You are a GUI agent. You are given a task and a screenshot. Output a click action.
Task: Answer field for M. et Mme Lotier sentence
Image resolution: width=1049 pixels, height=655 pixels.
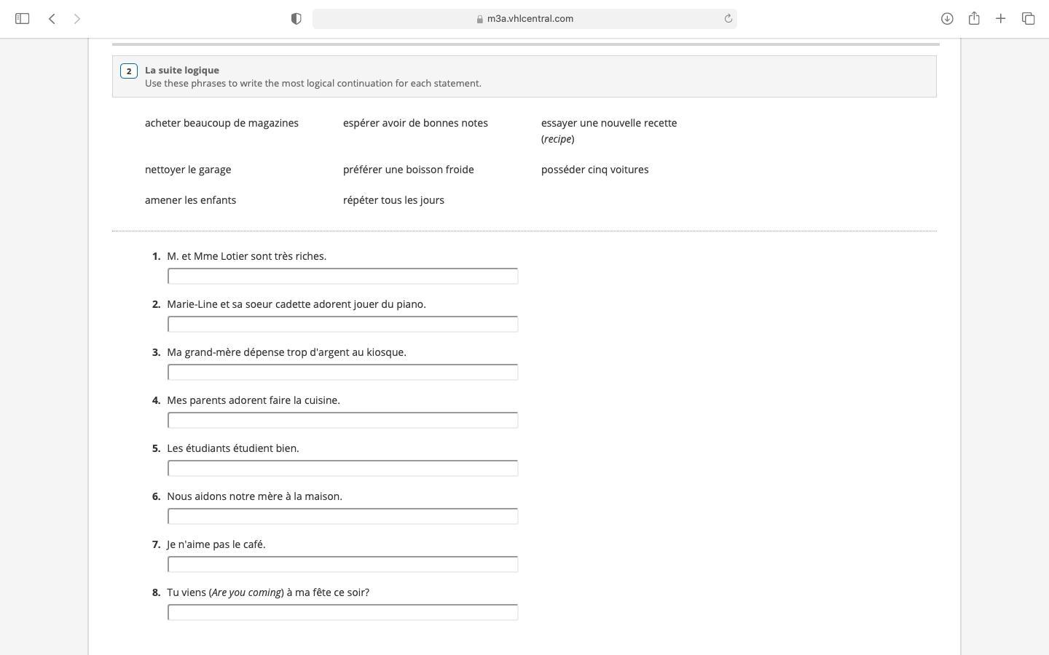coord(342,276)
